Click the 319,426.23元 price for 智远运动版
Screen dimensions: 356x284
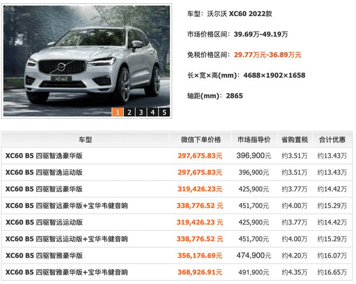(x=200, y=222)
